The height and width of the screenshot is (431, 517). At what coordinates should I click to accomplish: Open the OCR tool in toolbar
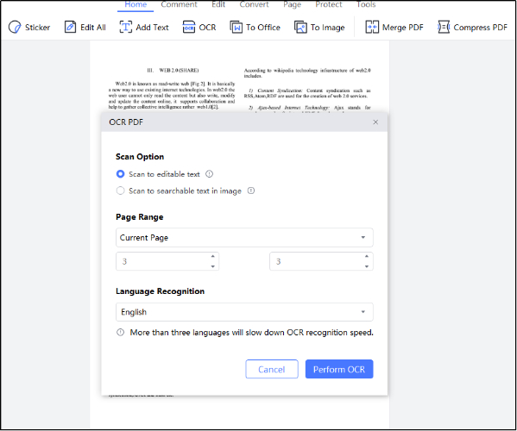(x=199, y=28)
